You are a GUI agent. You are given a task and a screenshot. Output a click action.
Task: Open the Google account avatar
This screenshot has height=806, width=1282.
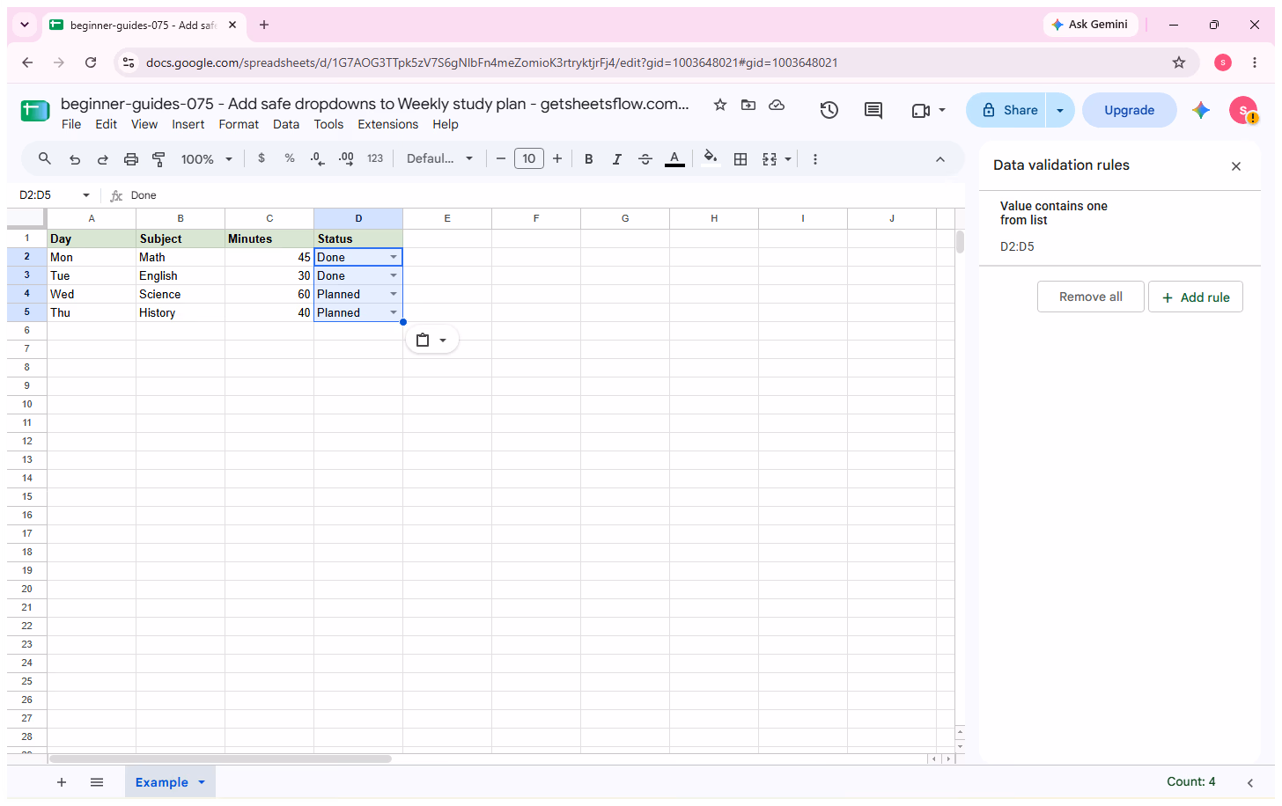(x=1243, y=110)
